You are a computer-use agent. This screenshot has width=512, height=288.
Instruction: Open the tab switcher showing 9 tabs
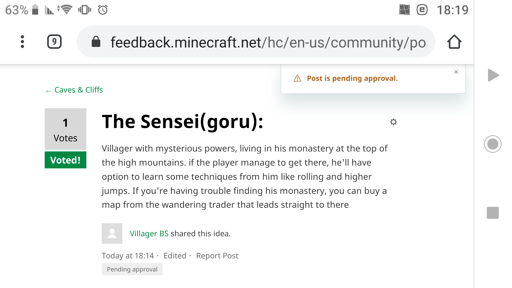pyautogui.click(x=54, y=42)
